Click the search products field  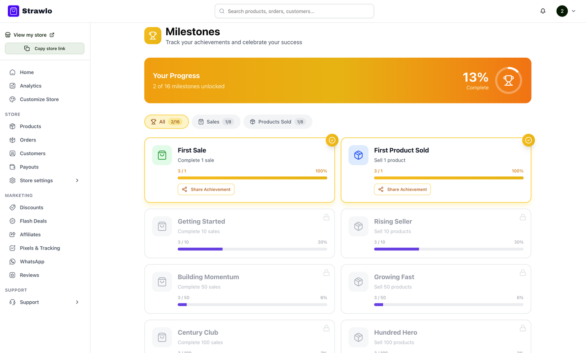(294, 11)
